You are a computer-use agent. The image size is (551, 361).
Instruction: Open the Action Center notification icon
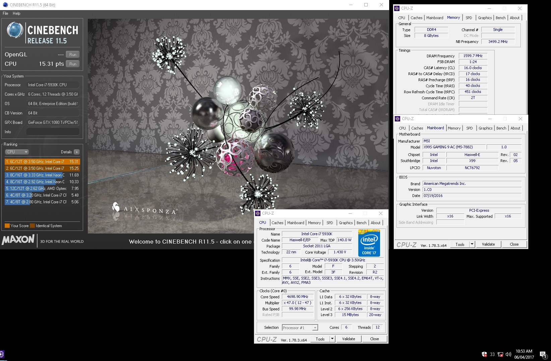click(x=543, y=355)
